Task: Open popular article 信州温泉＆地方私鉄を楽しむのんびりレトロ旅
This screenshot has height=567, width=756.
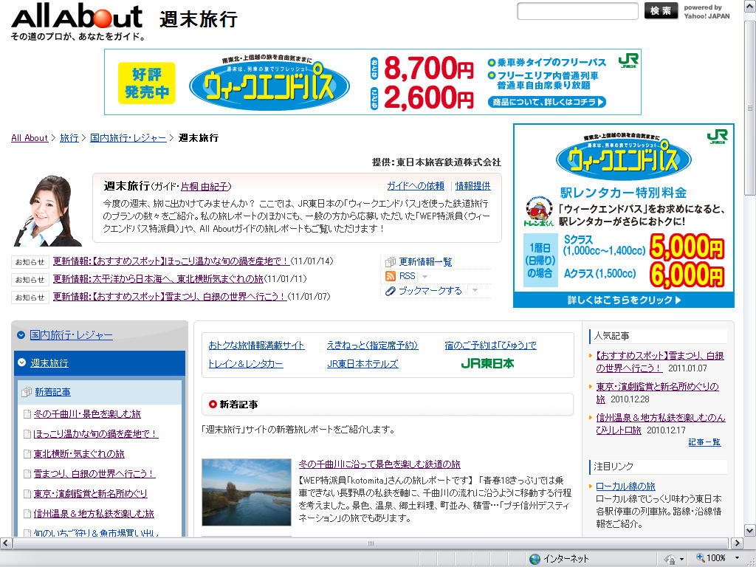Action: [x=661, y=424]
